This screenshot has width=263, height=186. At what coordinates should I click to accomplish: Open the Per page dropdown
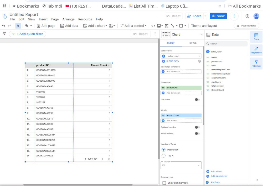click(x=181, y=165)
